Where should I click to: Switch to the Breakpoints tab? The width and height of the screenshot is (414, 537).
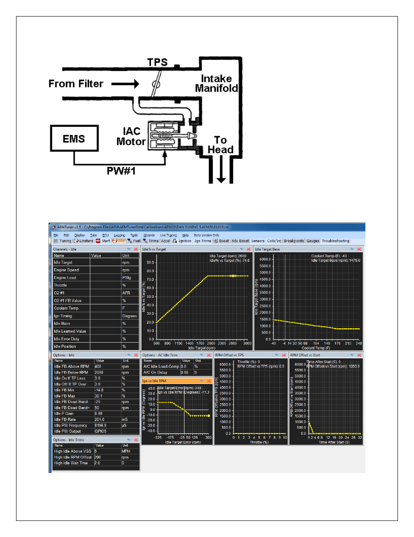click(294, 241)
